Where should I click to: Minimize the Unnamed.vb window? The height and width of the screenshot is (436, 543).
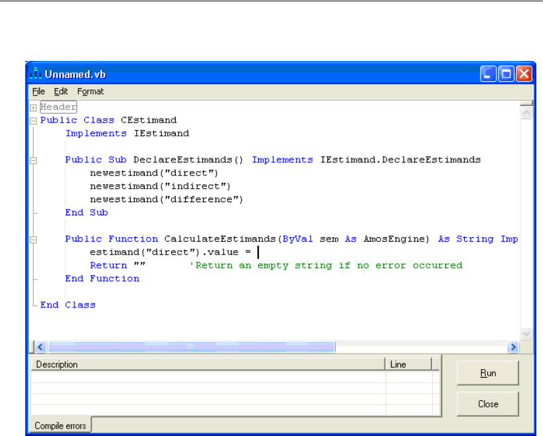[488, 74]
